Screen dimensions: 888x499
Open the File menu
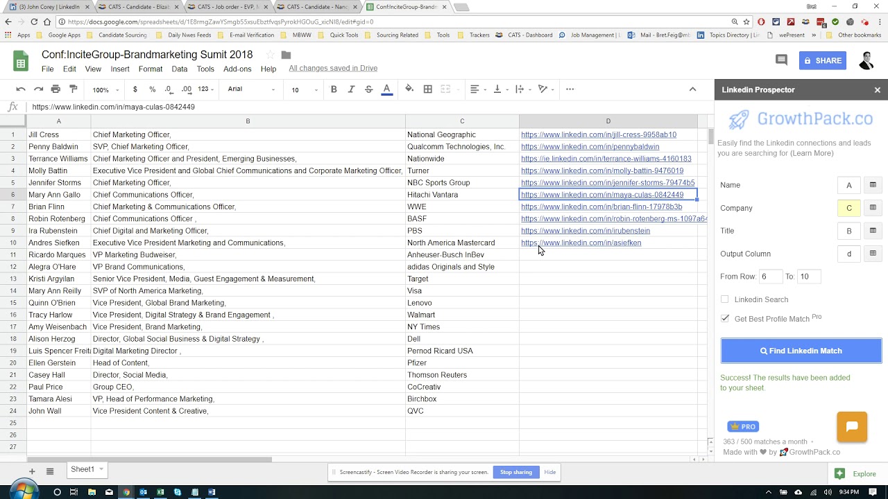point(47,69)
